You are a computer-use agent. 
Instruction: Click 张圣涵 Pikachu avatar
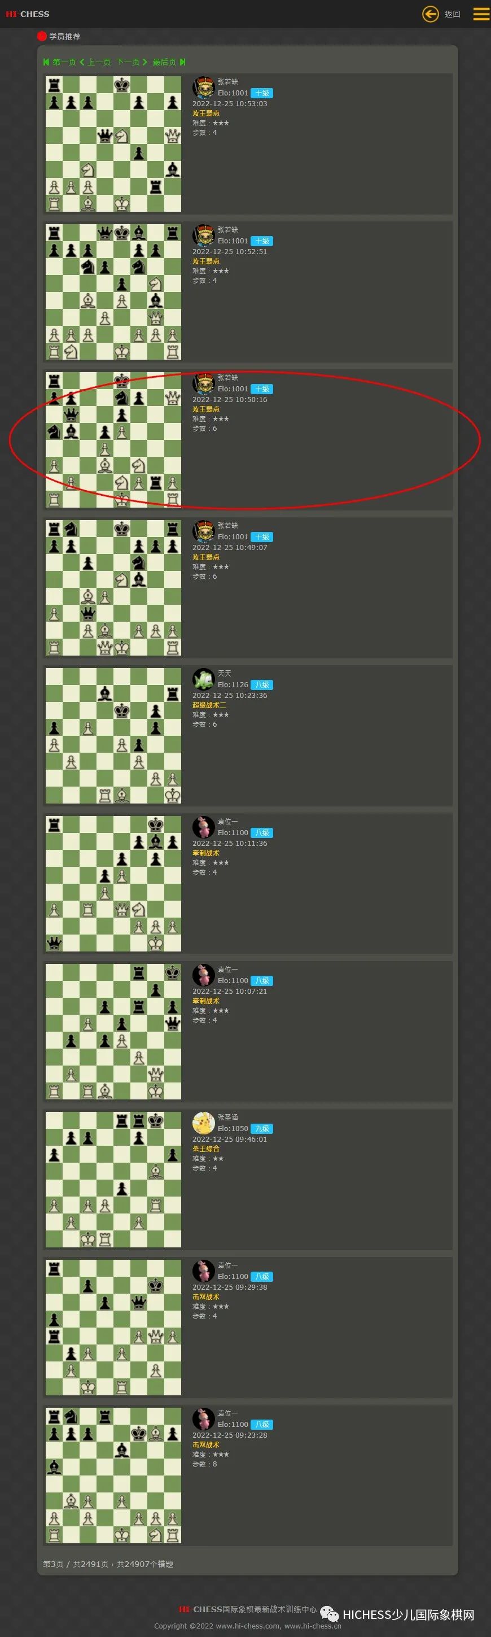click(x=203, y=1123)
